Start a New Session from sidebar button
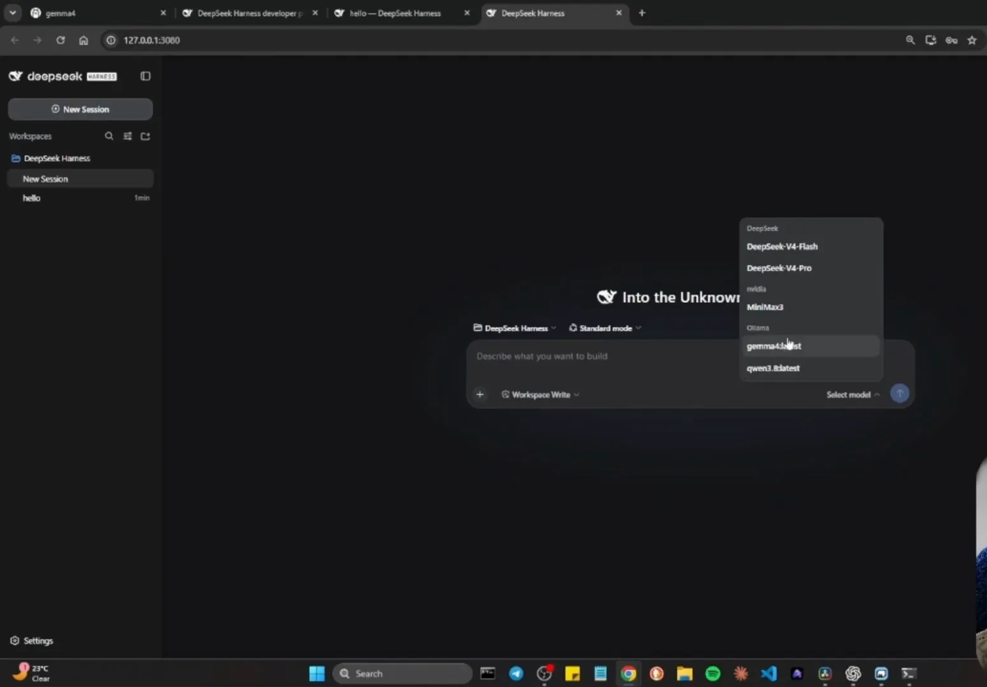This screenshot has width=987, height=687. (x=80, y=109)
